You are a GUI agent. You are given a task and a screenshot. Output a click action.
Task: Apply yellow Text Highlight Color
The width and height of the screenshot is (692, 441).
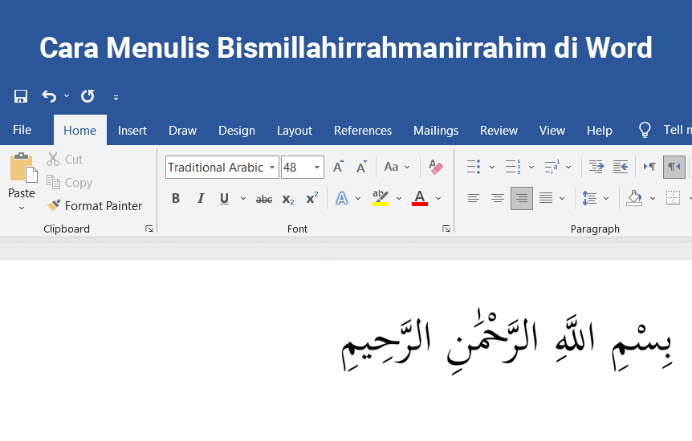click(381, 199)
